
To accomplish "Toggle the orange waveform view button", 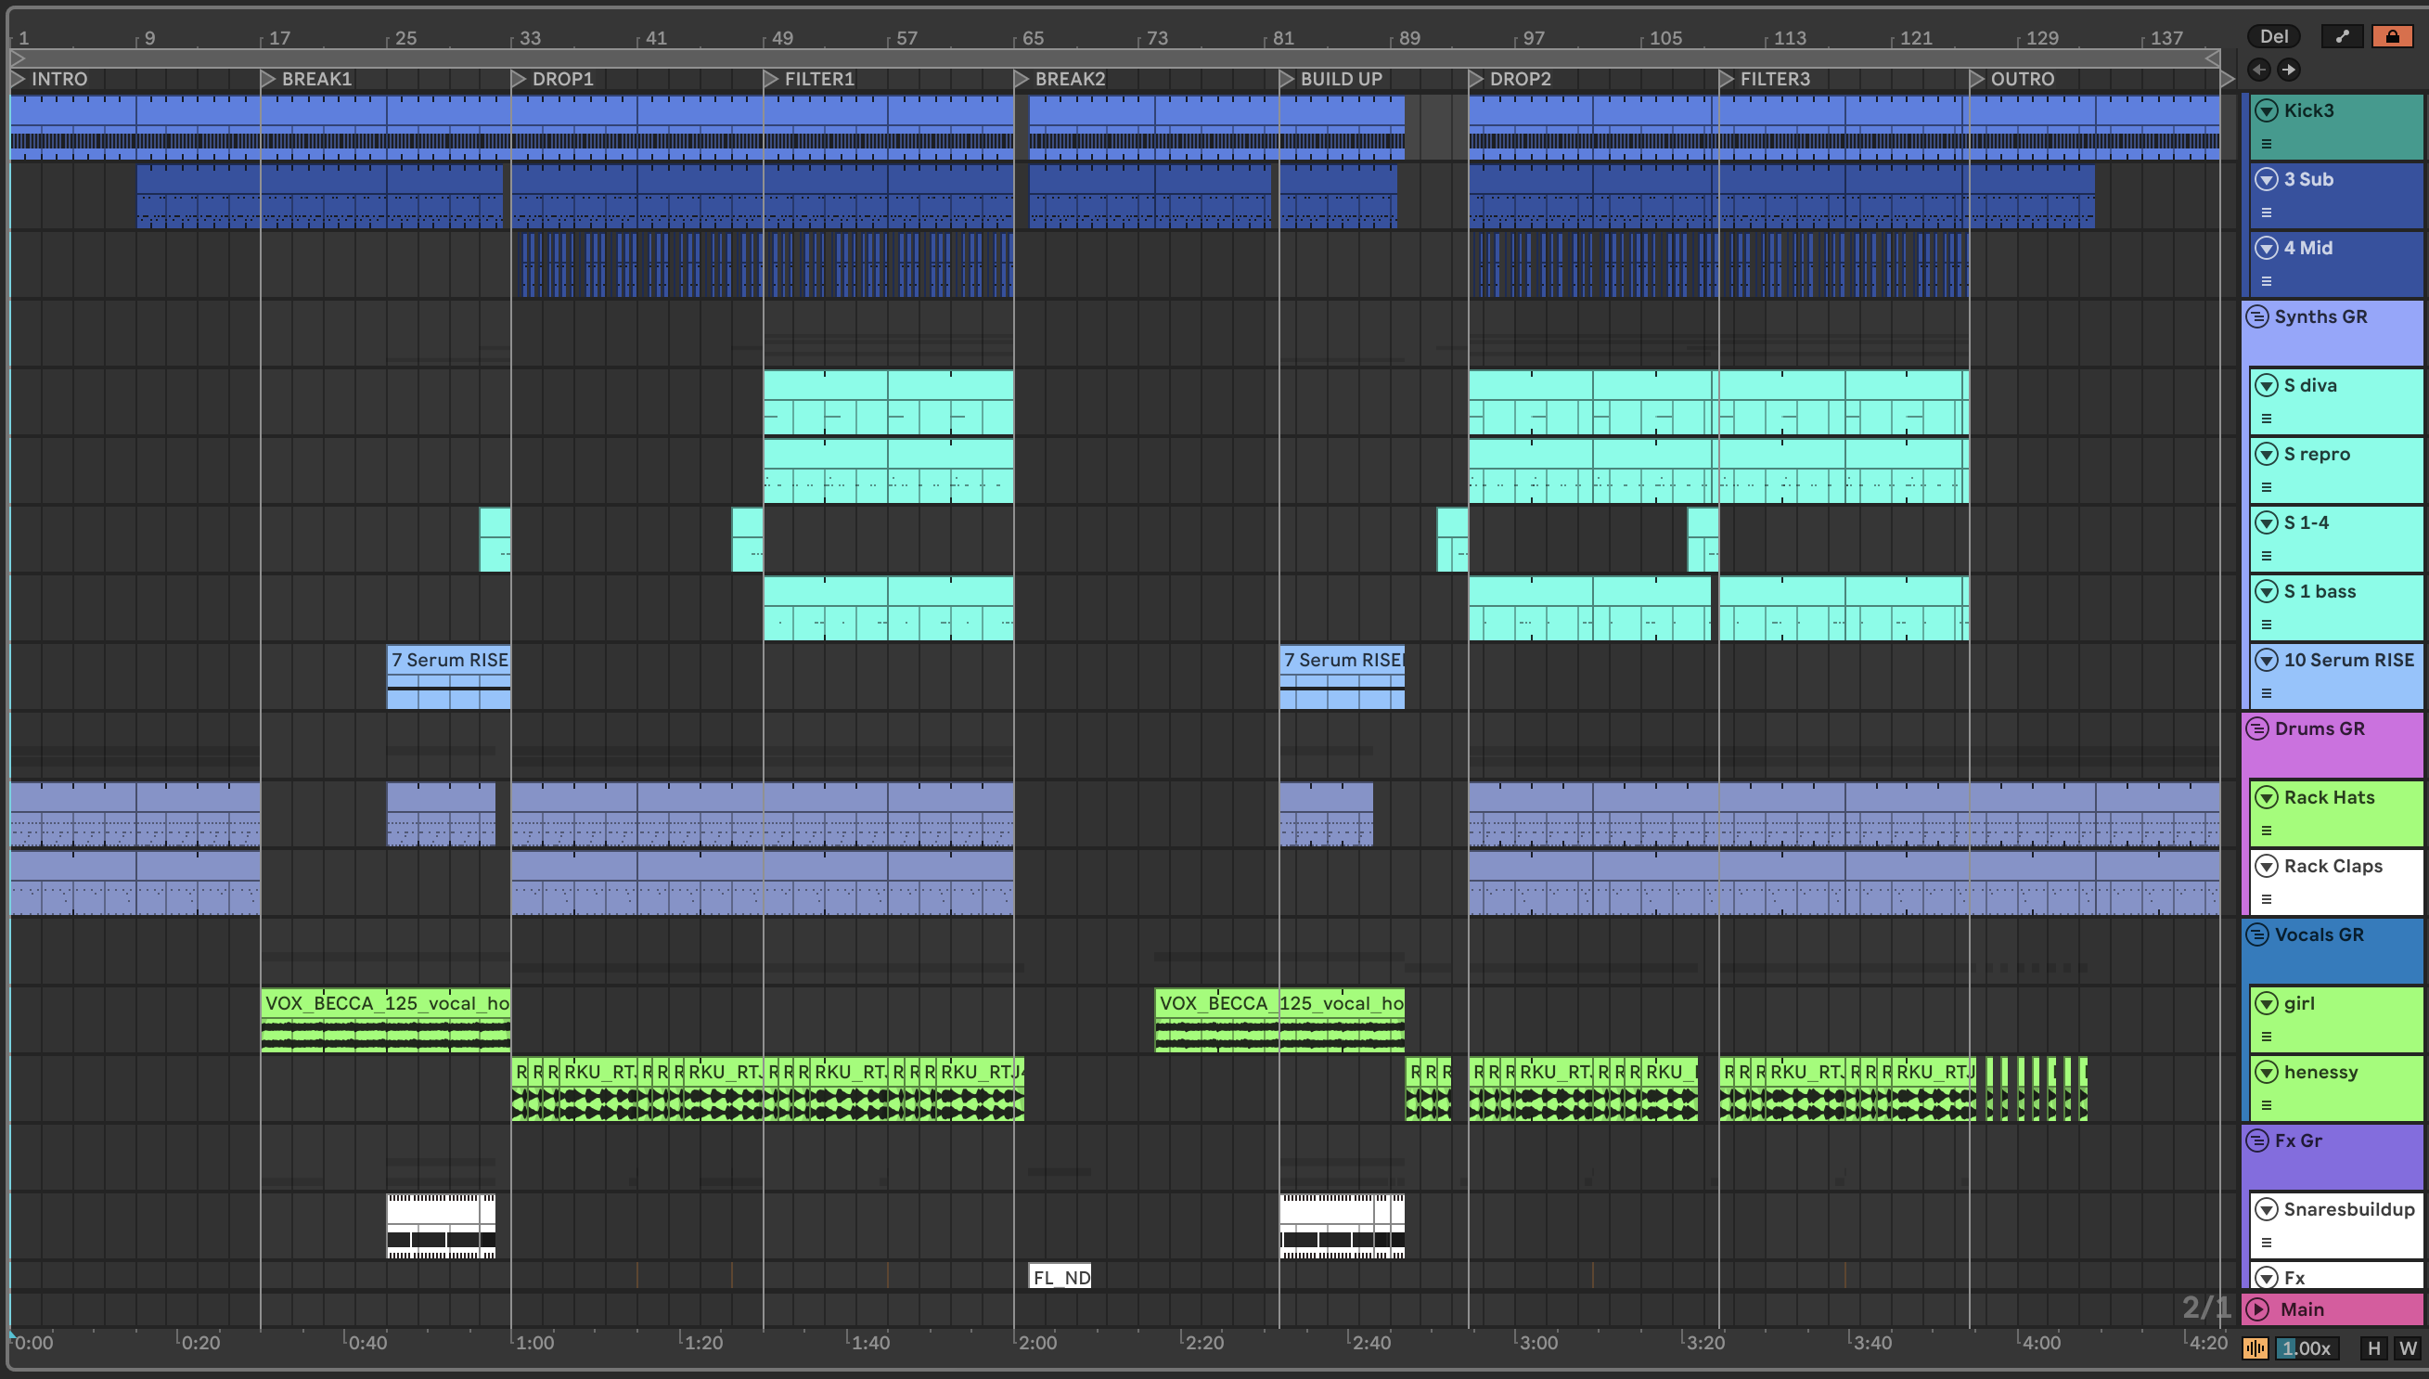I will 2255,1347.
